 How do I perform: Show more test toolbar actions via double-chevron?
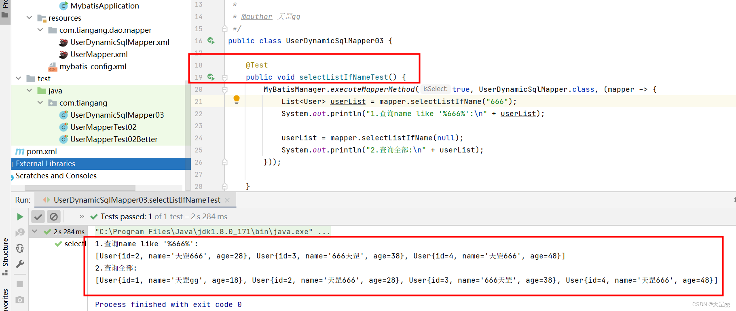coord(82,217)
